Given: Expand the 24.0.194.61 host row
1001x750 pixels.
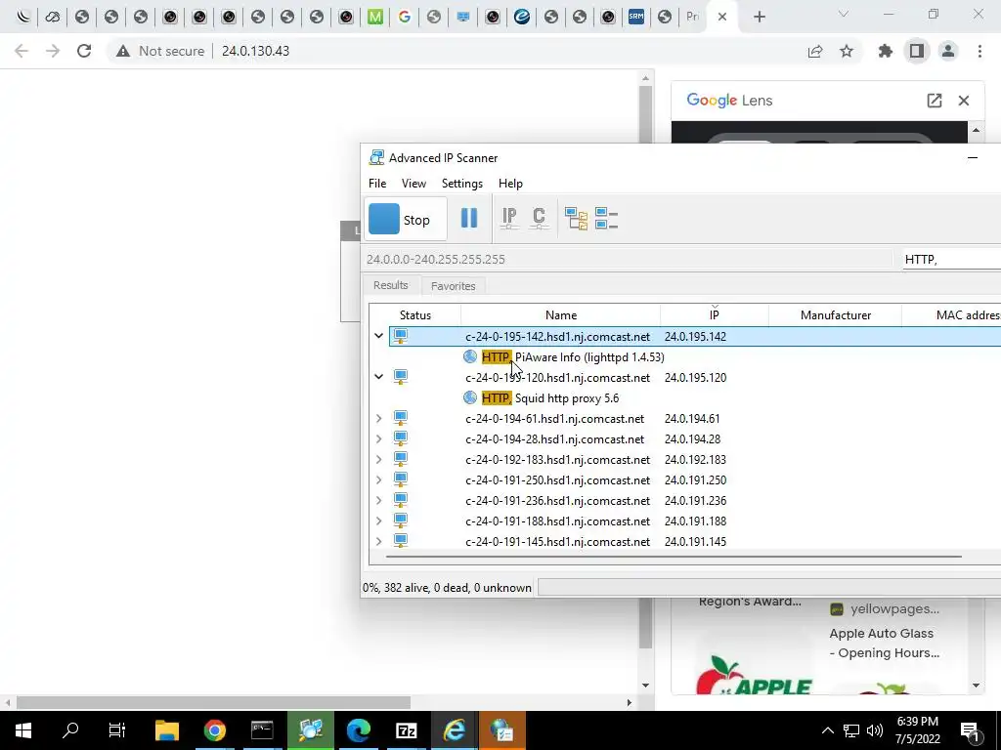Looking at the screenshot, I should (x=378, y=418).
